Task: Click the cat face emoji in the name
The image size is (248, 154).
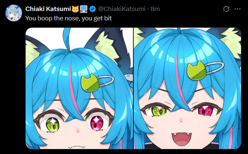Action: pos(75,9)
